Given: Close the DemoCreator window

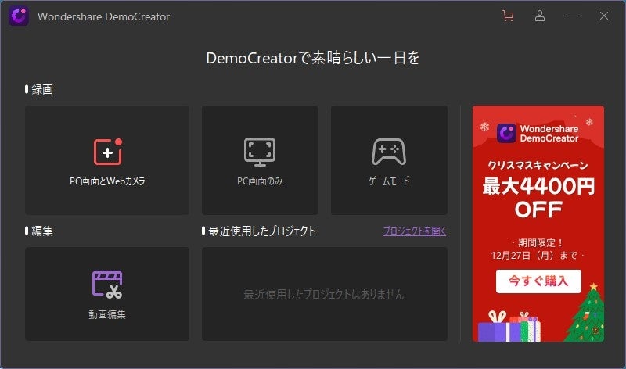Looking at the screenshot, I should coord(603,16).
